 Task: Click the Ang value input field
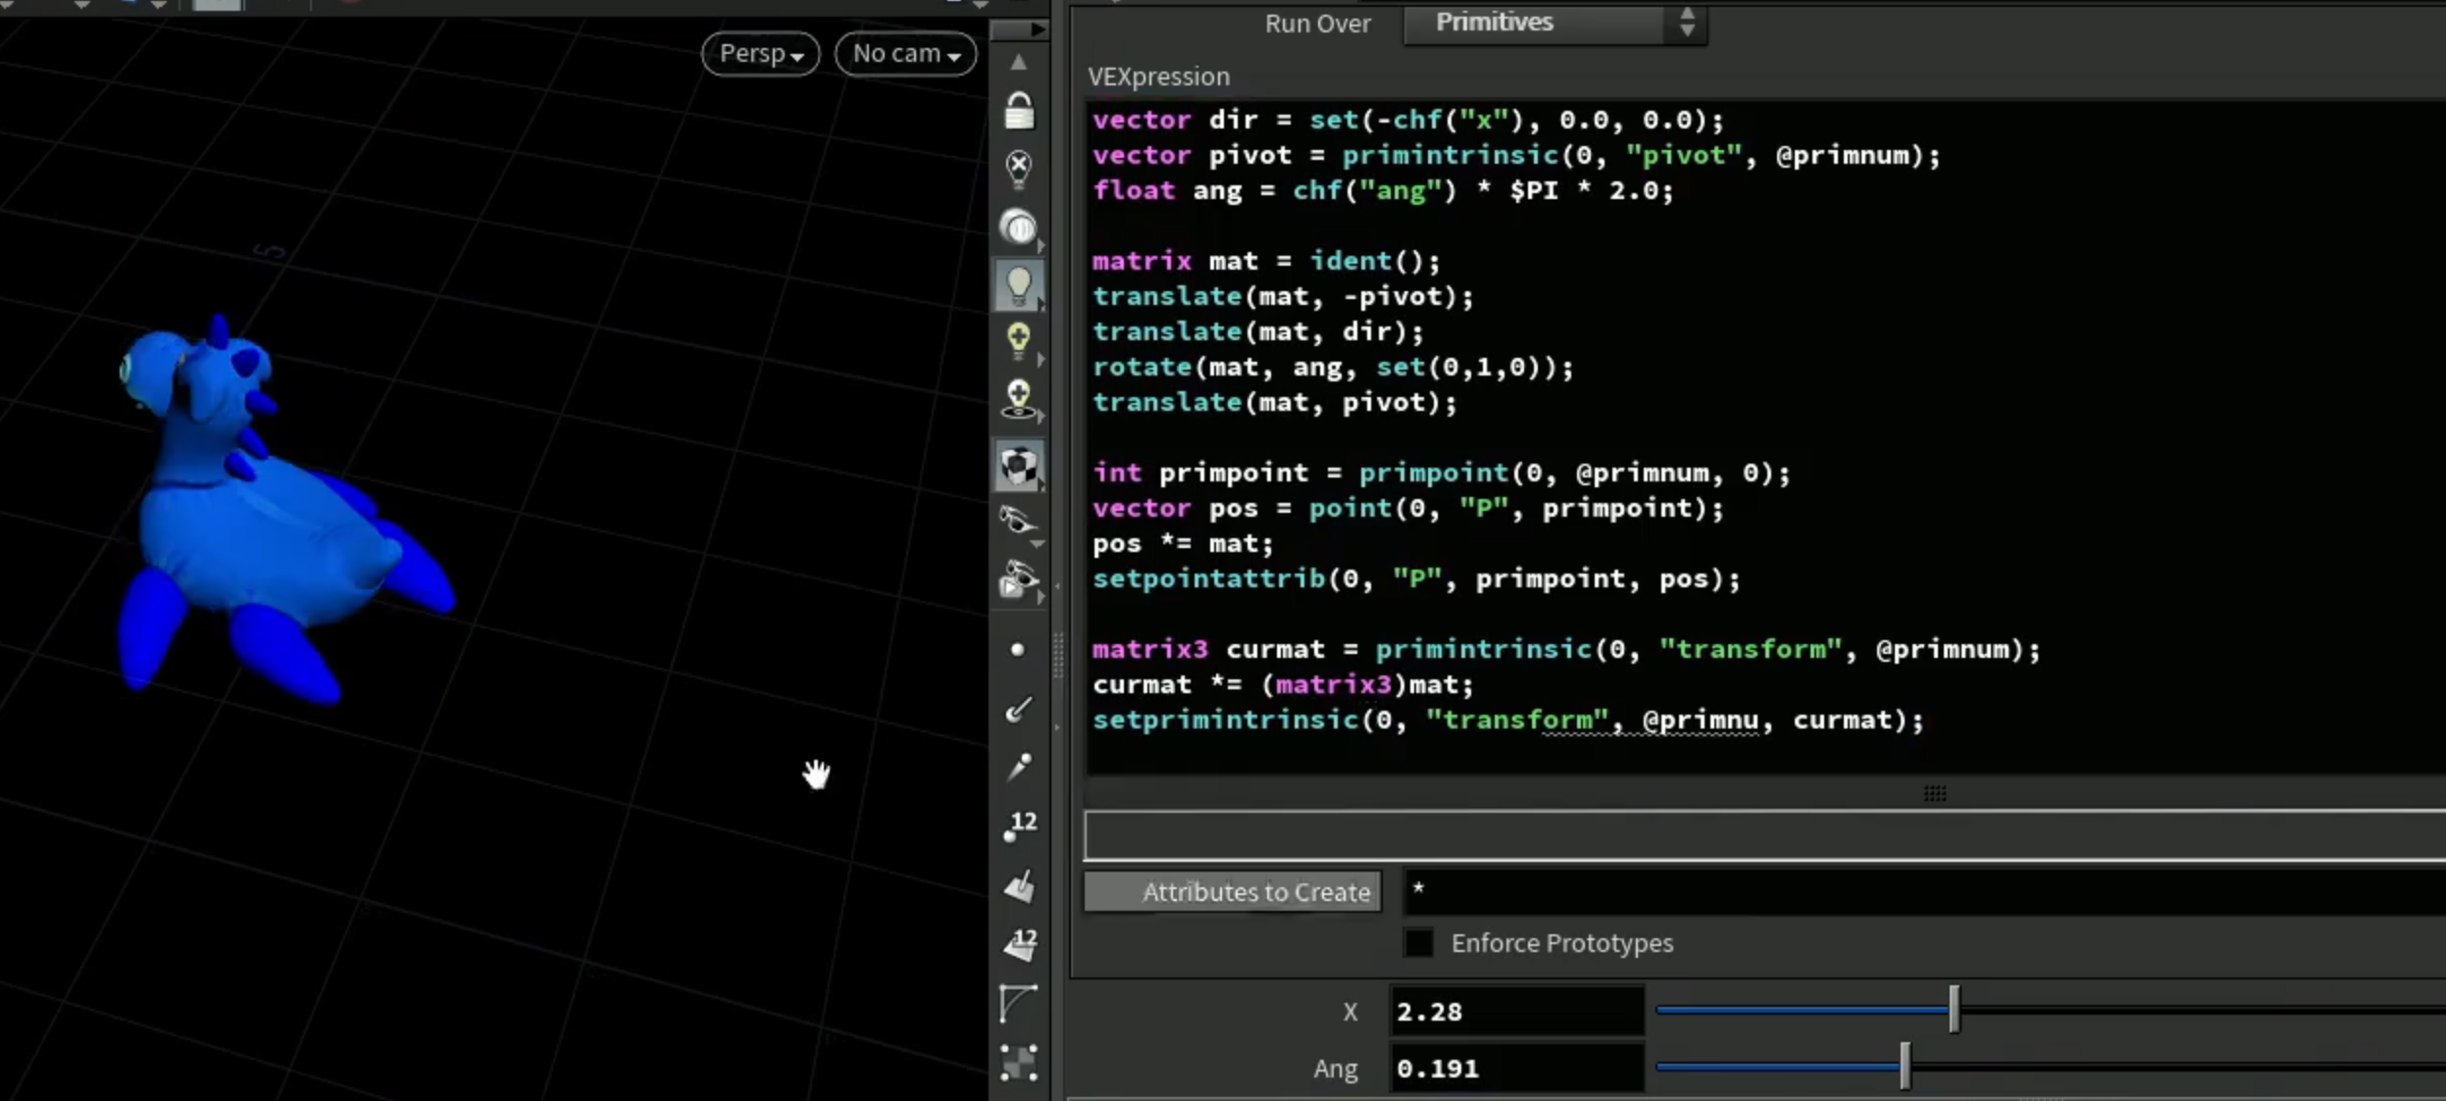coord(1515,1068)
